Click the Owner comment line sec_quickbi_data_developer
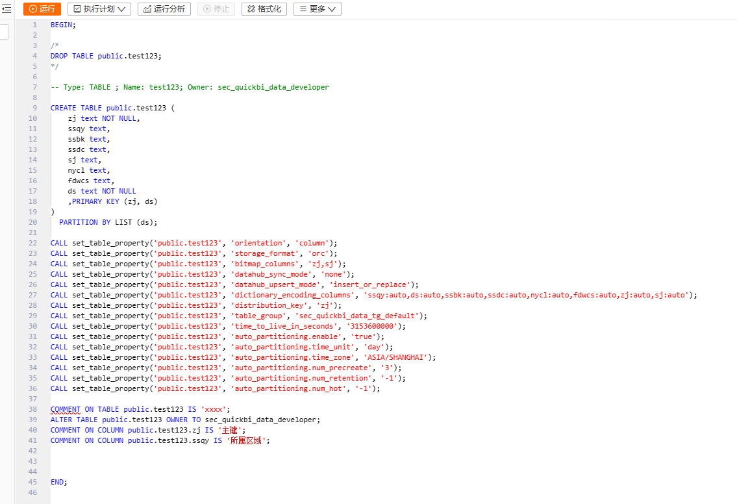Viewport: 737px width, 504px height. (190, 87)
